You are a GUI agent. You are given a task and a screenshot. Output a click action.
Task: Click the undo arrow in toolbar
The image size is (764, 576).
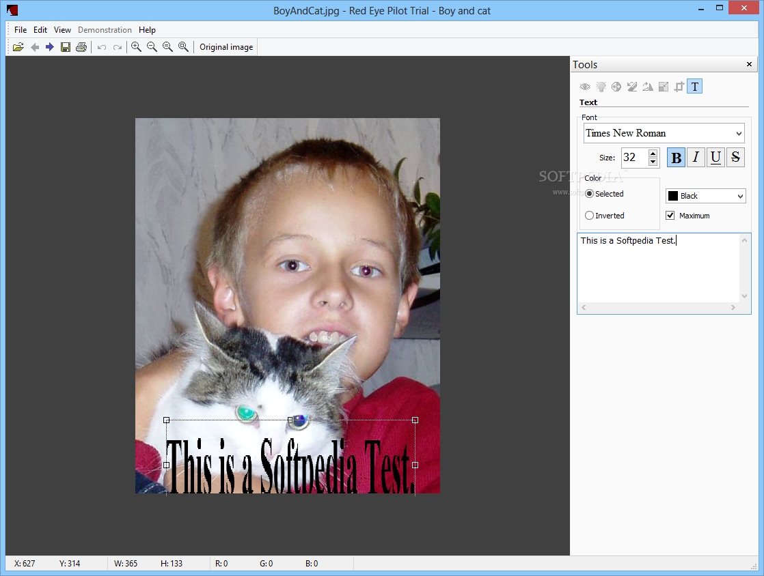[x=102, y=47]
